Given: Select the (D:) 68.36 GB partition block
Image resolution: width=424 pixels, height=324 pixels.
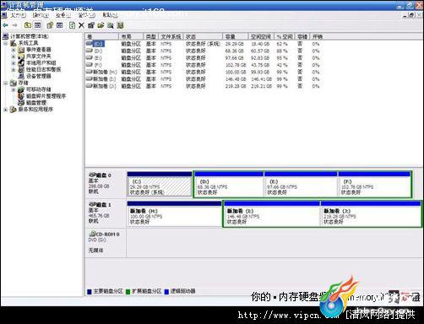Looking at the screenshot, I should 229,184.
